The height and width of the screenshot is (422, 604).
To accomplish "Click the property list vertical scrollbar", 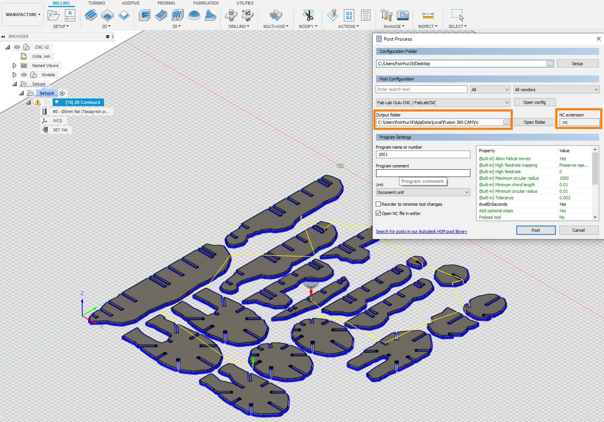I will click(x=595, y=183).
